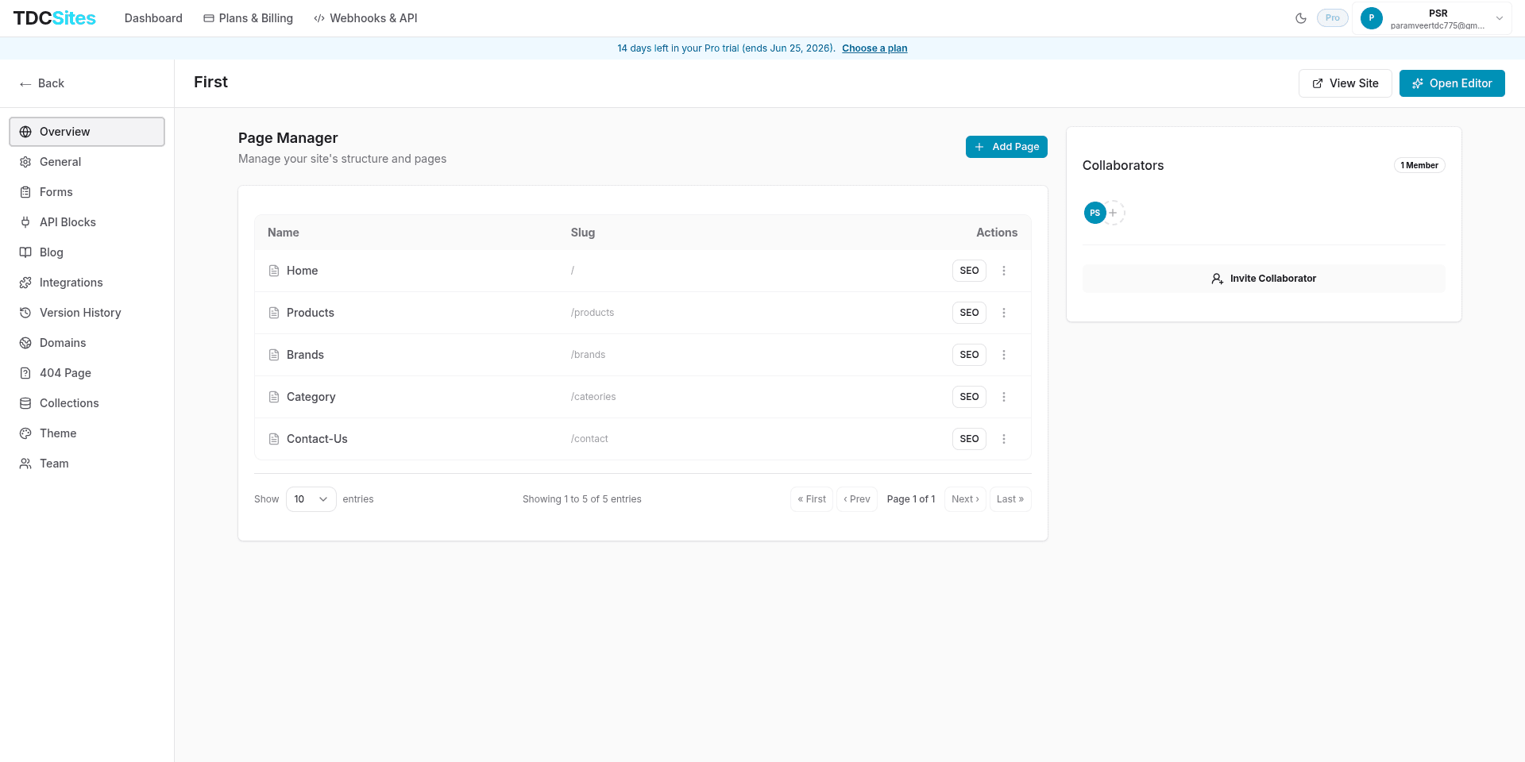Click the Slug column header
1525x762 pixels.
tap(583, 233)
